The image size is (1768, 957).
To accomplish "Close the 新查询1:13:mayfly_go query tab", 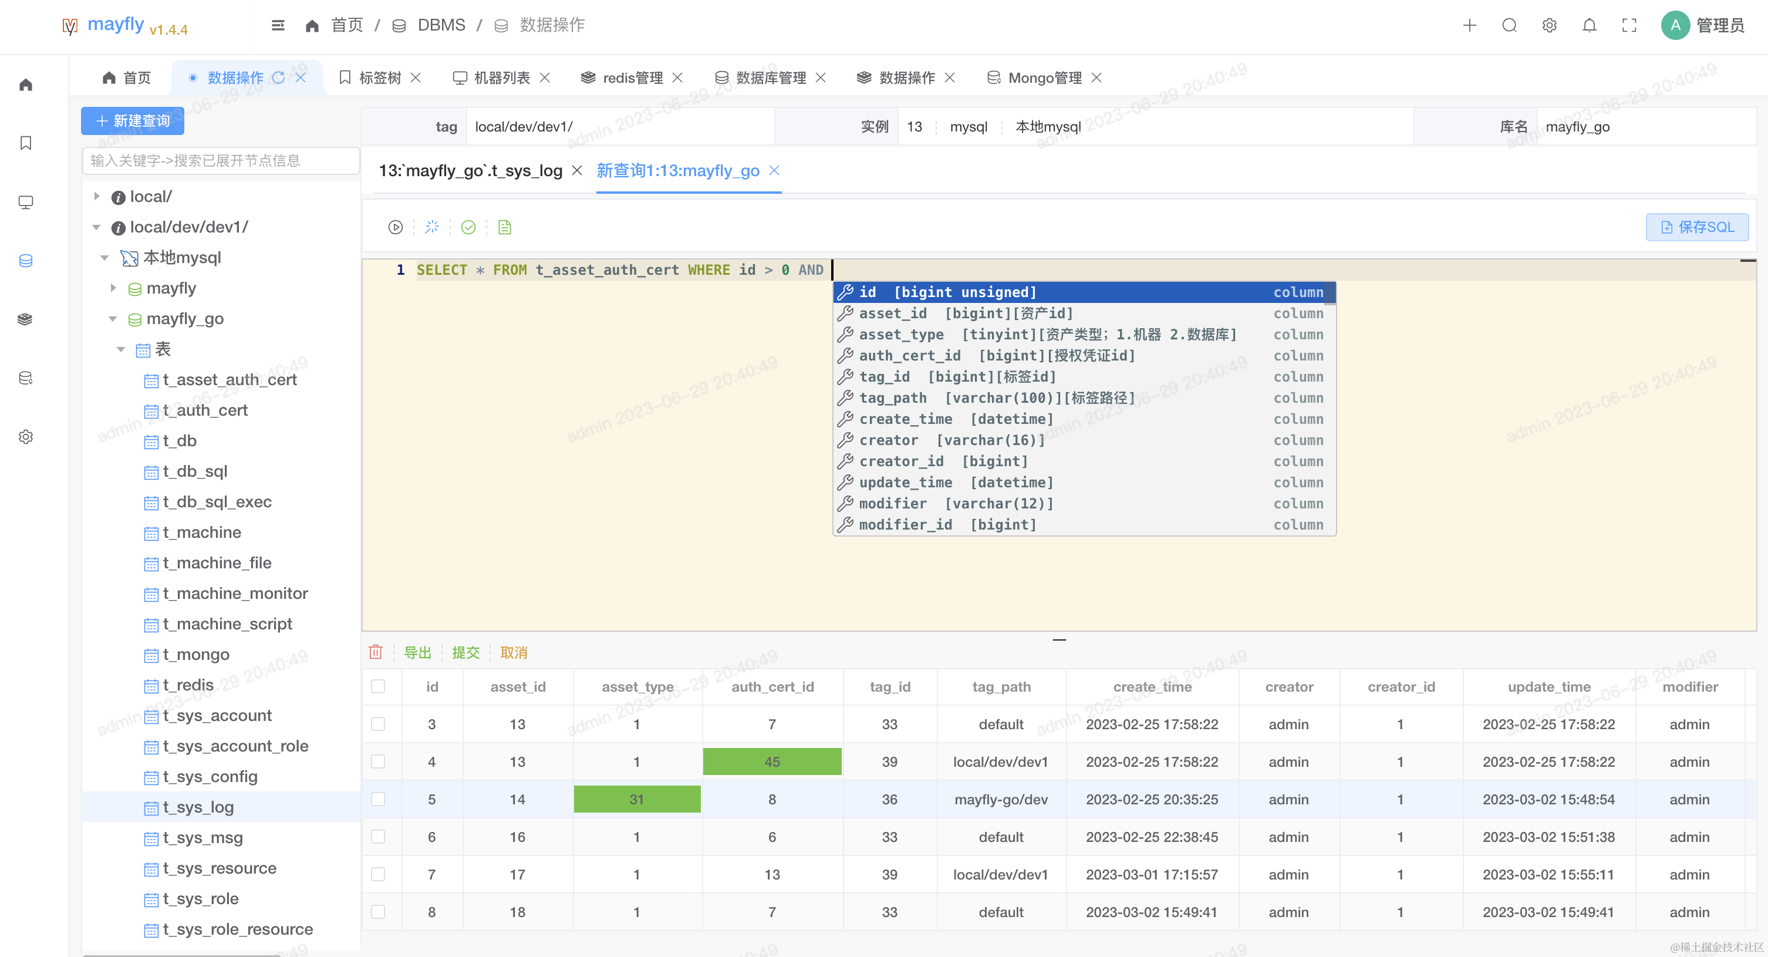I will (774, 170).
